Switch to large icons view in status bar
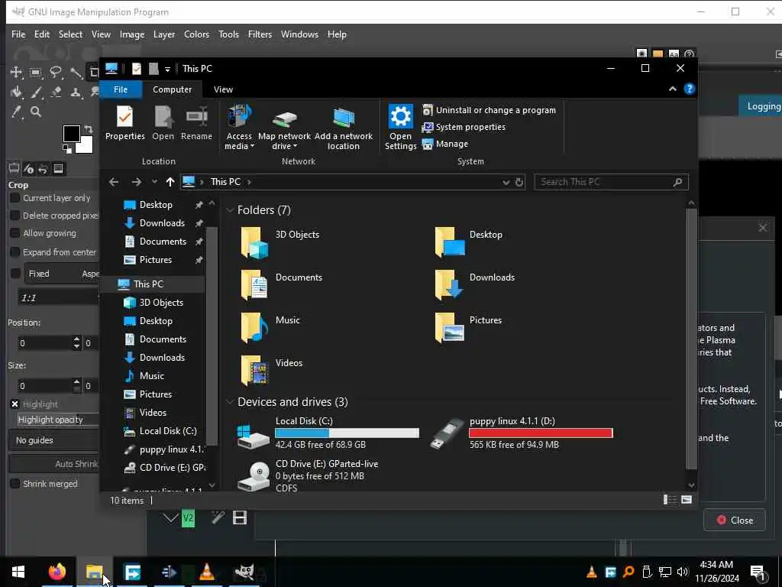 point(687,500)
